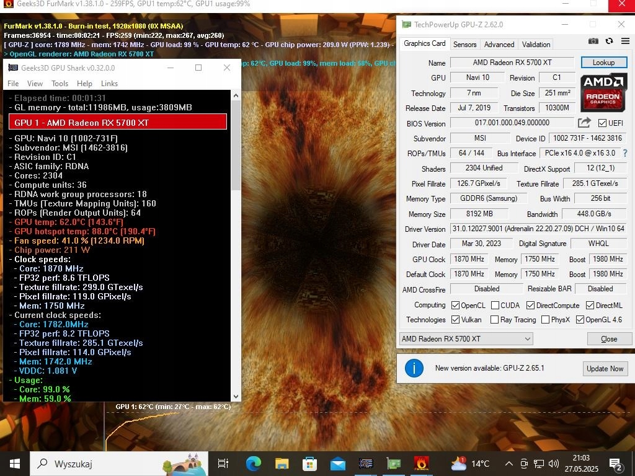Open the volume speaker tray icon
The width and height of the screenshot is (635, 476).
[x=553, y=464]
